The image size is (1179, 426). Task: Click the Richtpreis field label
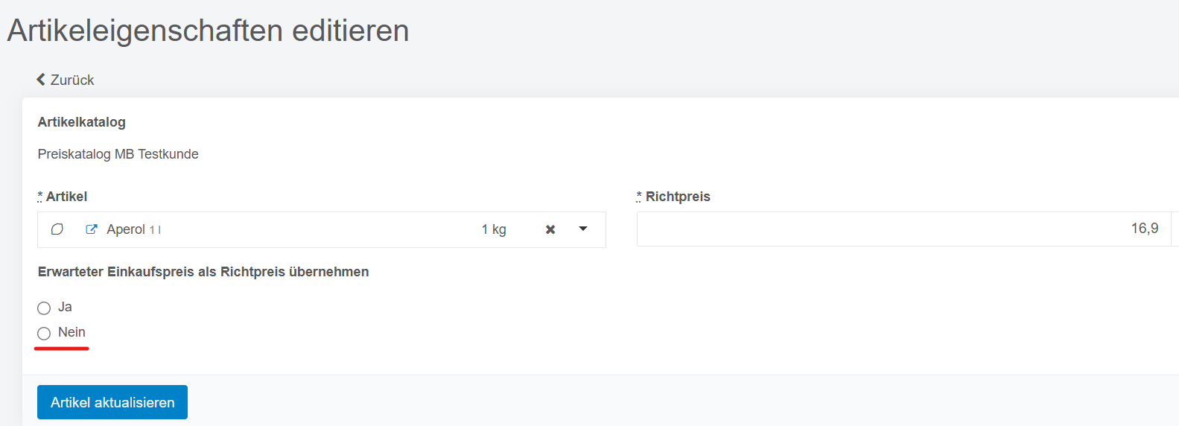(678, 197)
